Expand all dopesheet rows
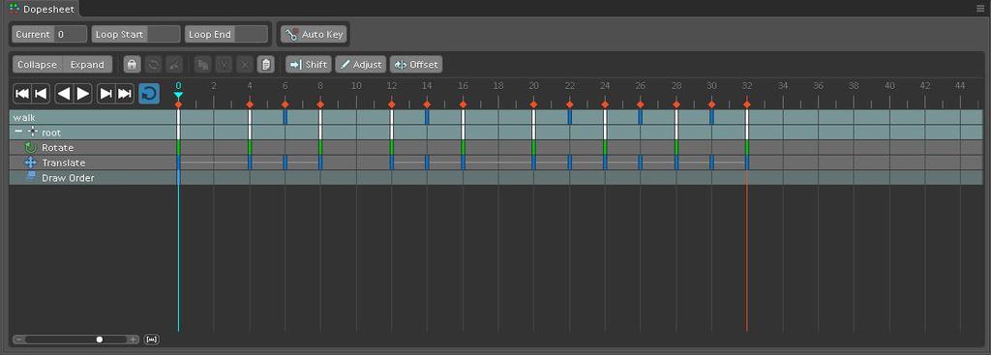 point(88,65)
